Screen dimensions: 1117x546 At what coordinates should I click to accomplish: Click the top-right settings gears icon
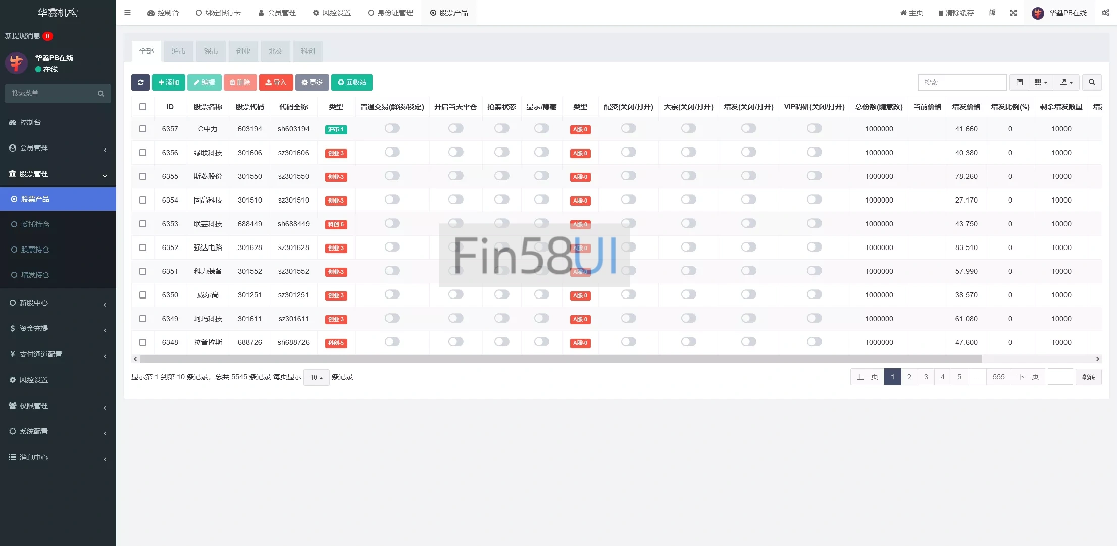click(x=1105, y=13)
